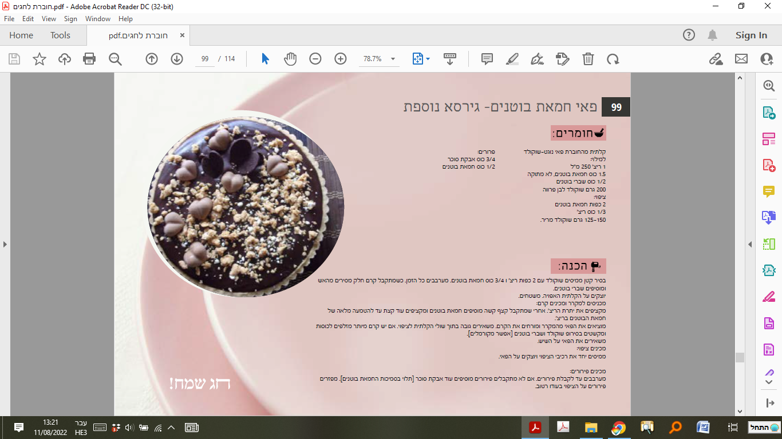Open Compress PDF tool in right pane
The height and width of the screenshot is (439, 782).
[x=769, y=270]
